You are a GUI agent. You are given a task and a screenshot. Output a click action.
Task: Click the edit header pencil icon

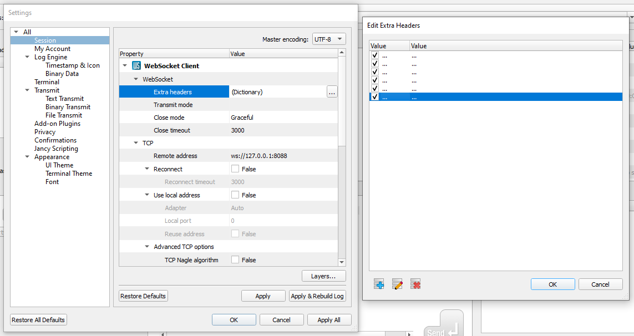coord(397,284)
